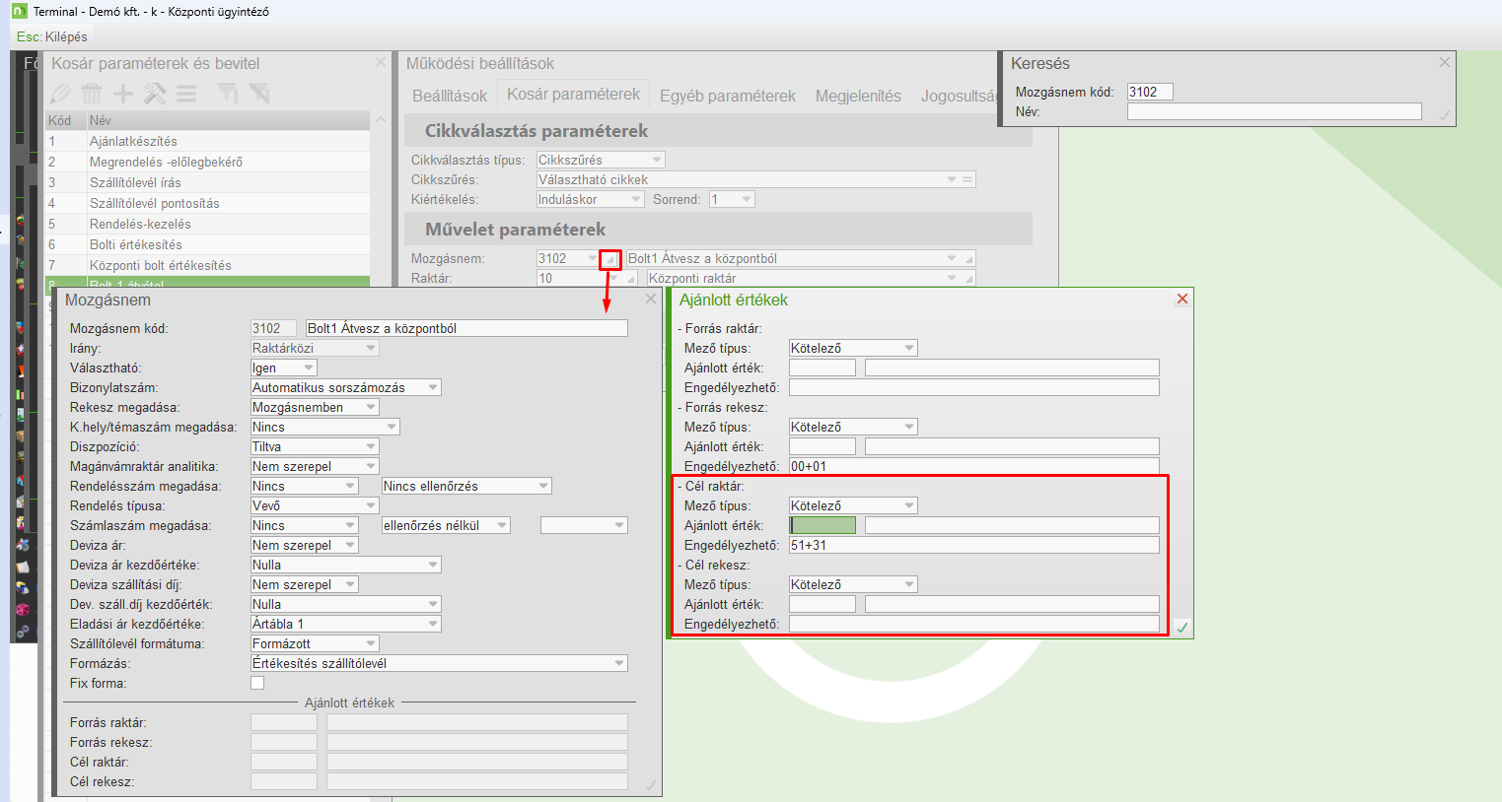The width and height of the screenshot is (1502, 802).
Task: Open the hammer and wrench settings icon
Action: click(x=155, y=94)
